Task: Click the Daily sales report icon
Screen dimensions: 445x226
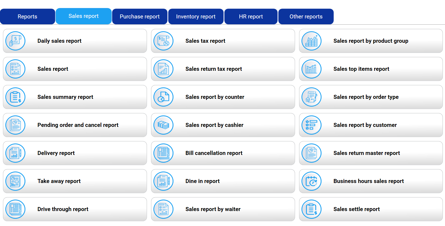Action: pos(16,41)
